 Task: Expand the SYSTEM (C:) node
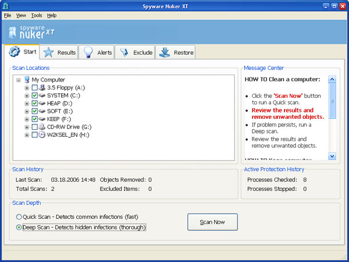click(27, 96)
